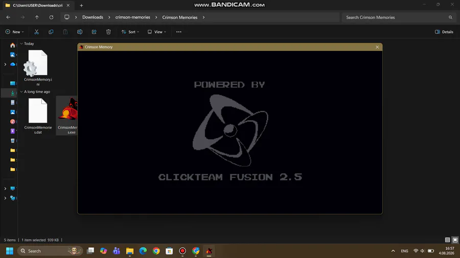
Task: Click the volume speaker tray icon
Action: 423,251
